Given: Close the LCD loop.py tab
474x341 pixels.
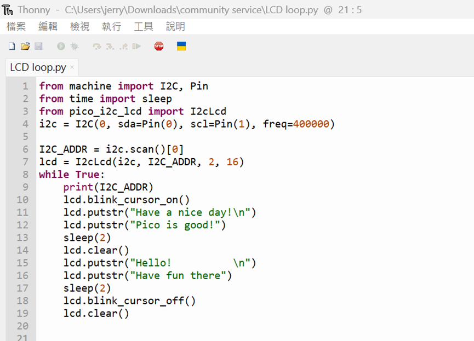Looking at the screenshot, I should (72, 67).
